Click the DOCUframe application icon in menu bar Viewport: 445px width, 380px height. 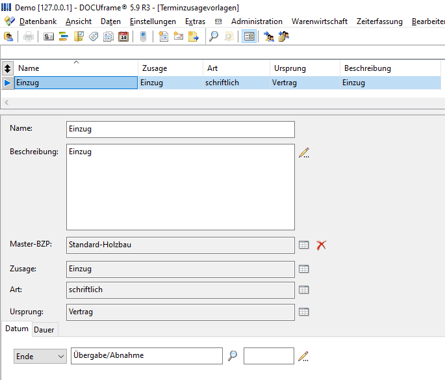point(10,21)
